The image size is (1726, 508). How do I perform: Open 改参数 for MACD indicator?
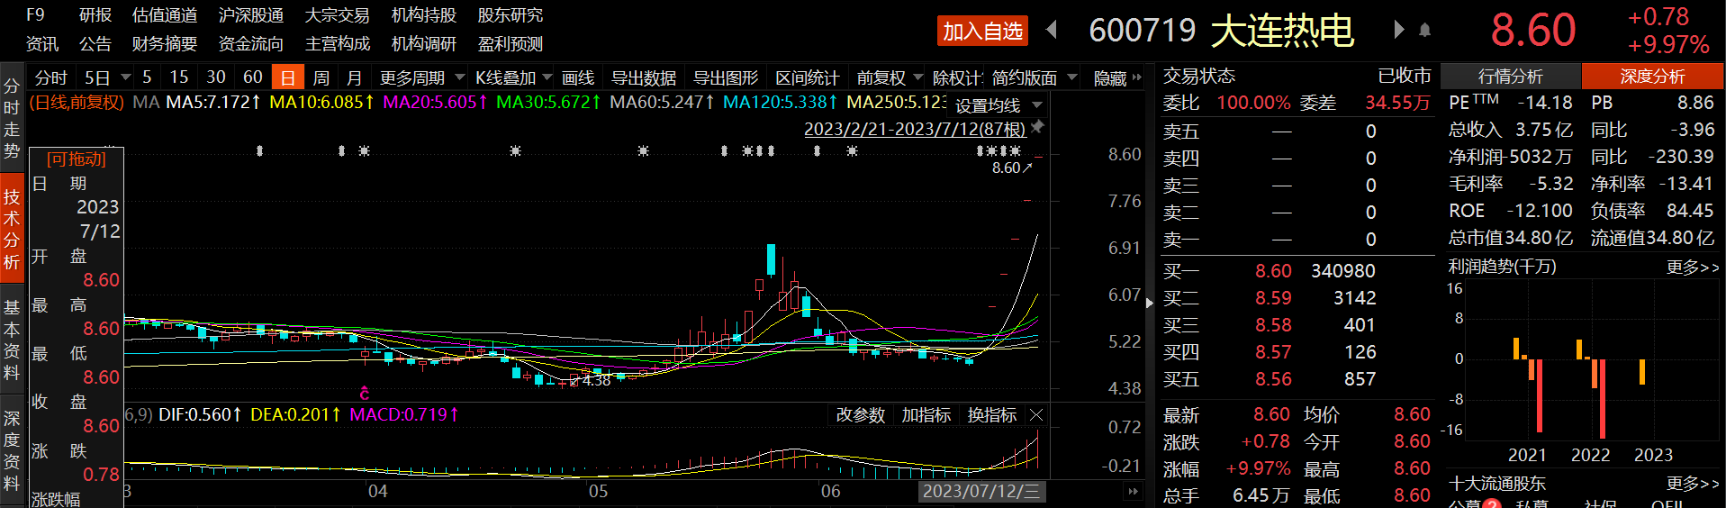860,415
